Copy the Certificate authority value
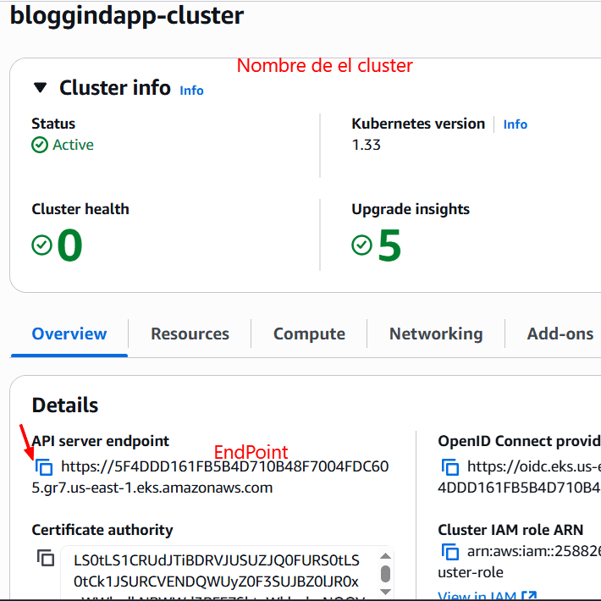Viewport: 601px width, 601px height. tap(46, 558)
